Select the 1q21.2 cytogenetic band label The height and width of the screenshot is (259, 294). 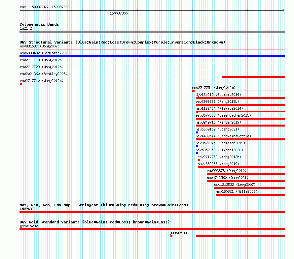click(26, 28)
